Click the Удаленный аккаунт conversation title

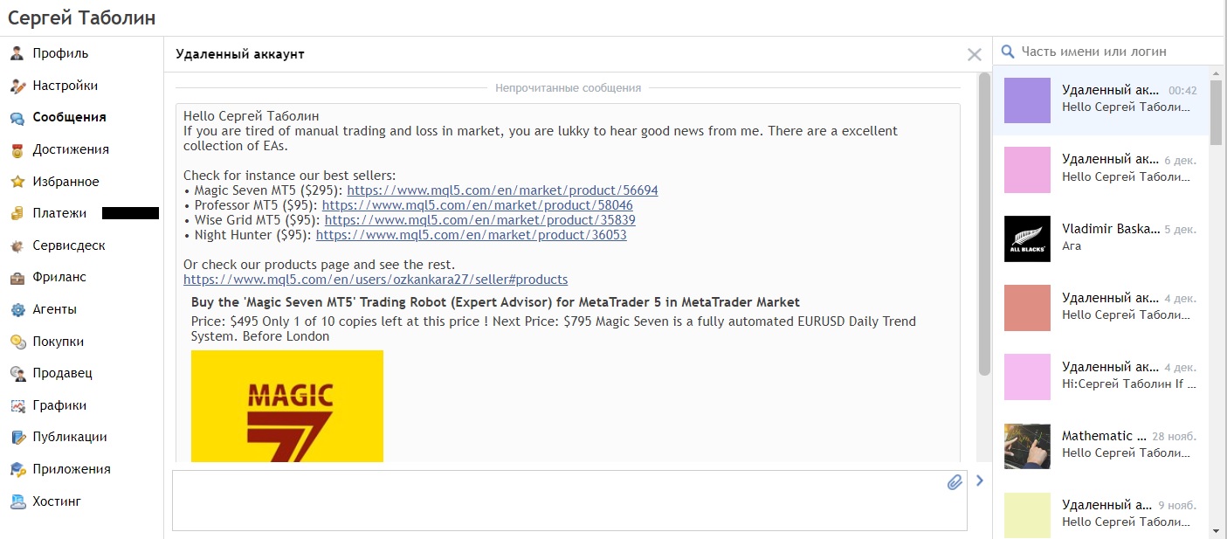pos(240,54)
